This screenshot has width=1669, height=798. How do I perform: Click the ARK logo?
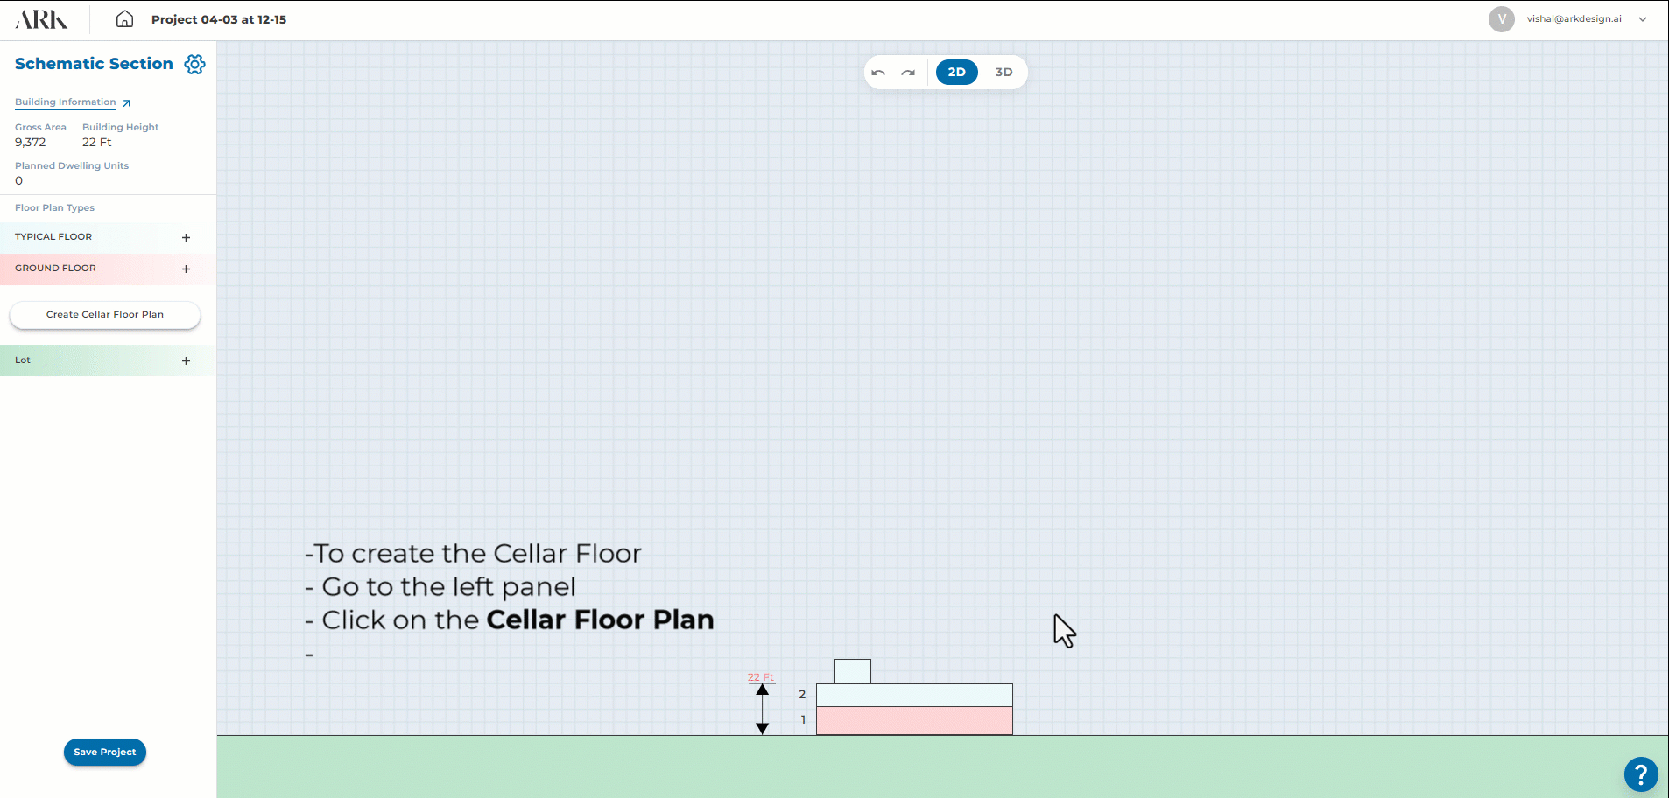[41, 19]
